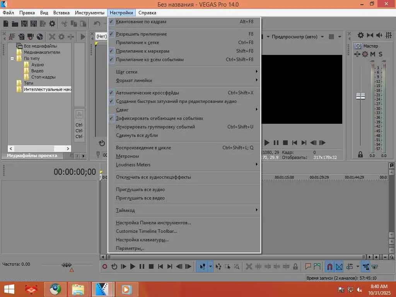Click the Lock event padlock icon
The image size is (396, 297).
pos(295,266)
